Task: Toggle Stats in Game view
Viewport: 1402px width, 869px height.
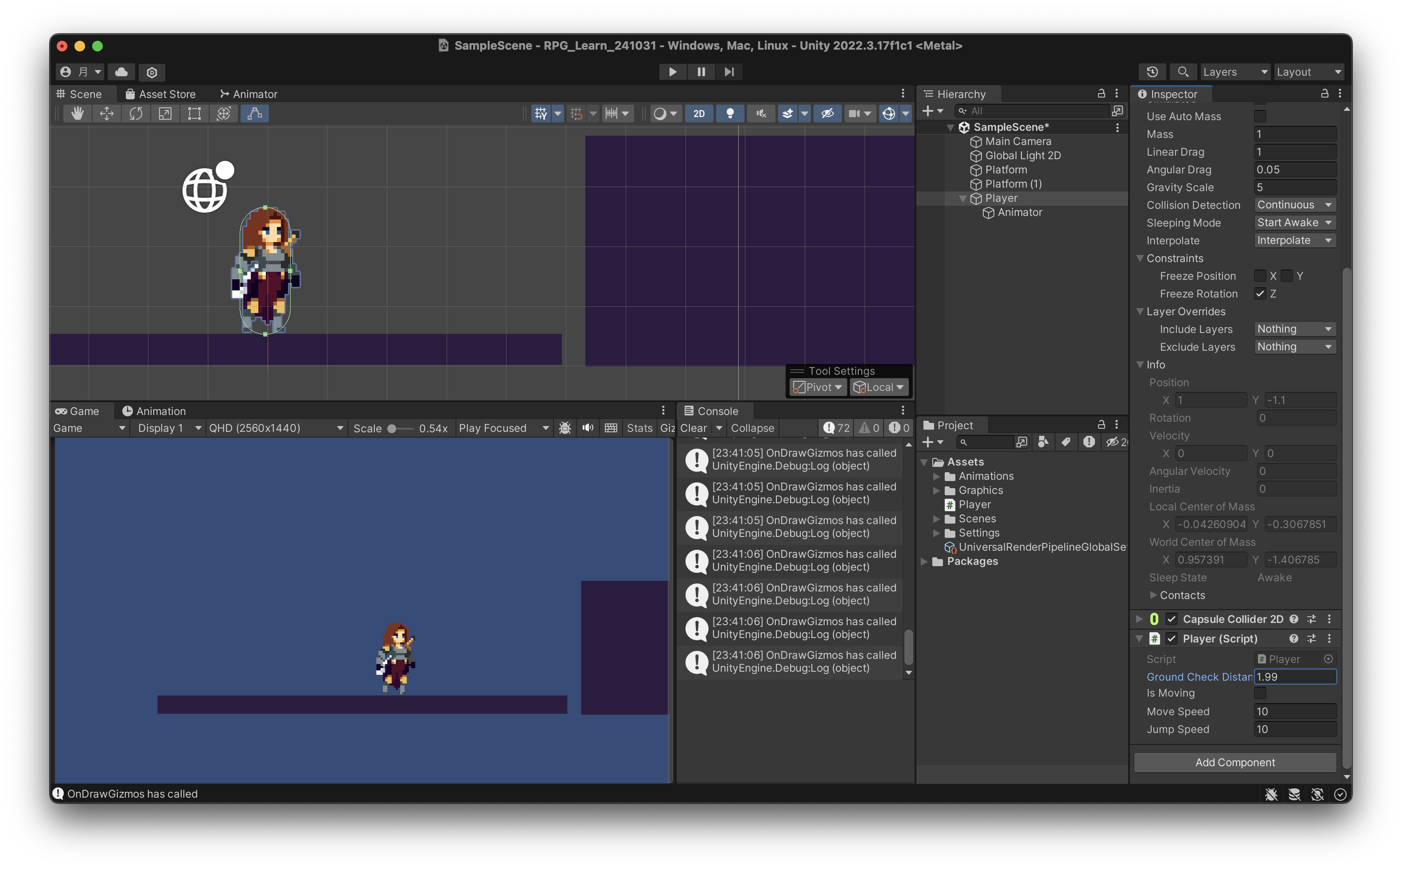Action: click(x=639, y=427)
